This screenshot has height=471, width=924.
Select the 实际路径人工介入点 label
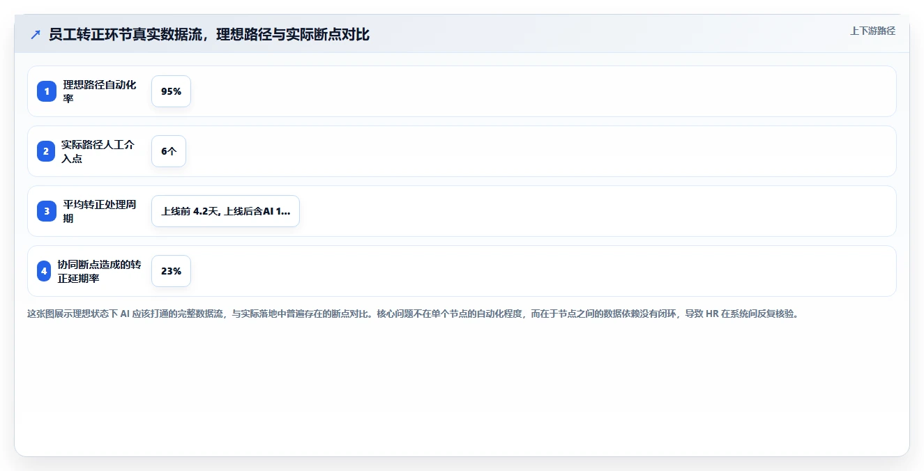[x=98, y=151]
